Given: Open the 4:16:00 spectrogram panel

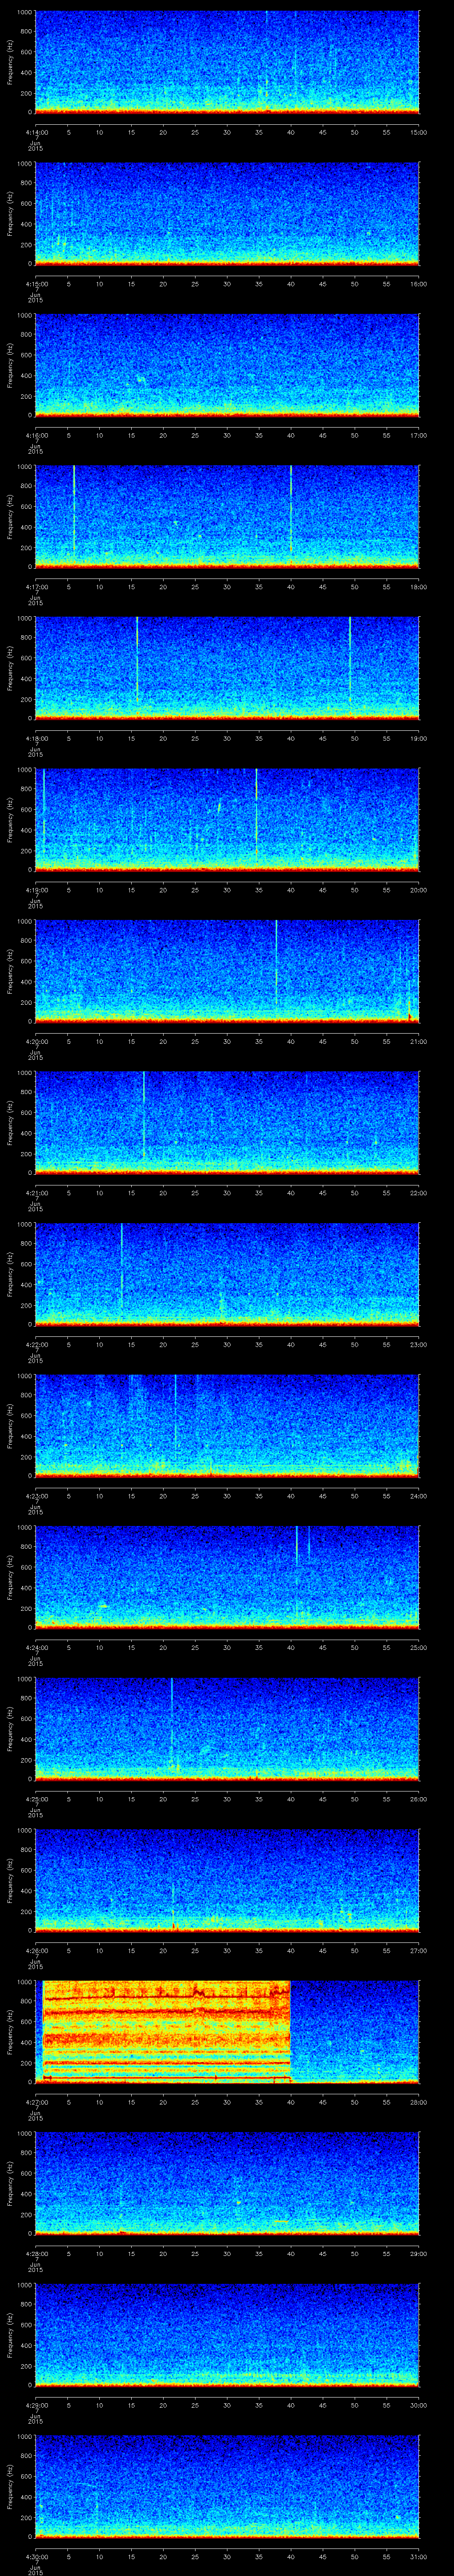Looking at the screenshot, I should pyautogui.click(x=227, y=364).
